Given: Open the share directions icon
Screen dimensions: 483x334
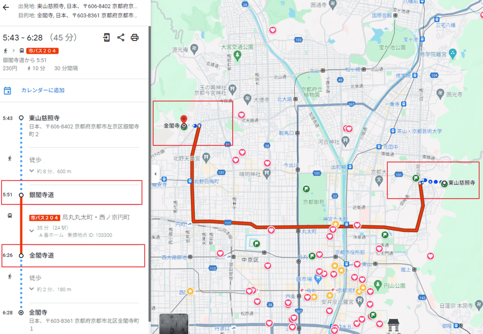Looking at the screenshot, I should pos(121,38).
